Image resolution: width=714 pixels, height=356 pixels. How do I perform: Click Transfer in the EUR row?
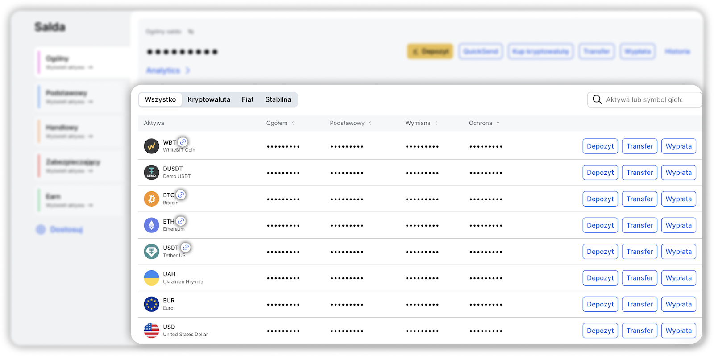click(x=639, y=304)
